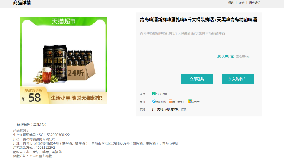This screenshot has width=284, height=159.
Task: Click the colorful 集分宝 icon
Action: click(x=190, y=101)
